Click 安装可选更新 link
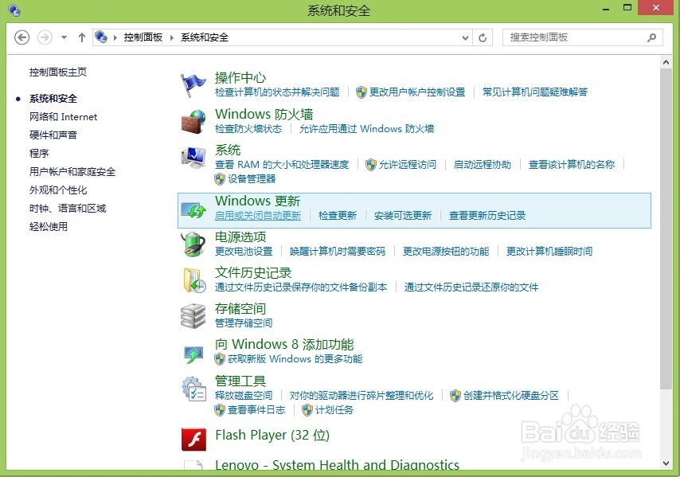This screenshot has height=477, width=680. (403, 216)
